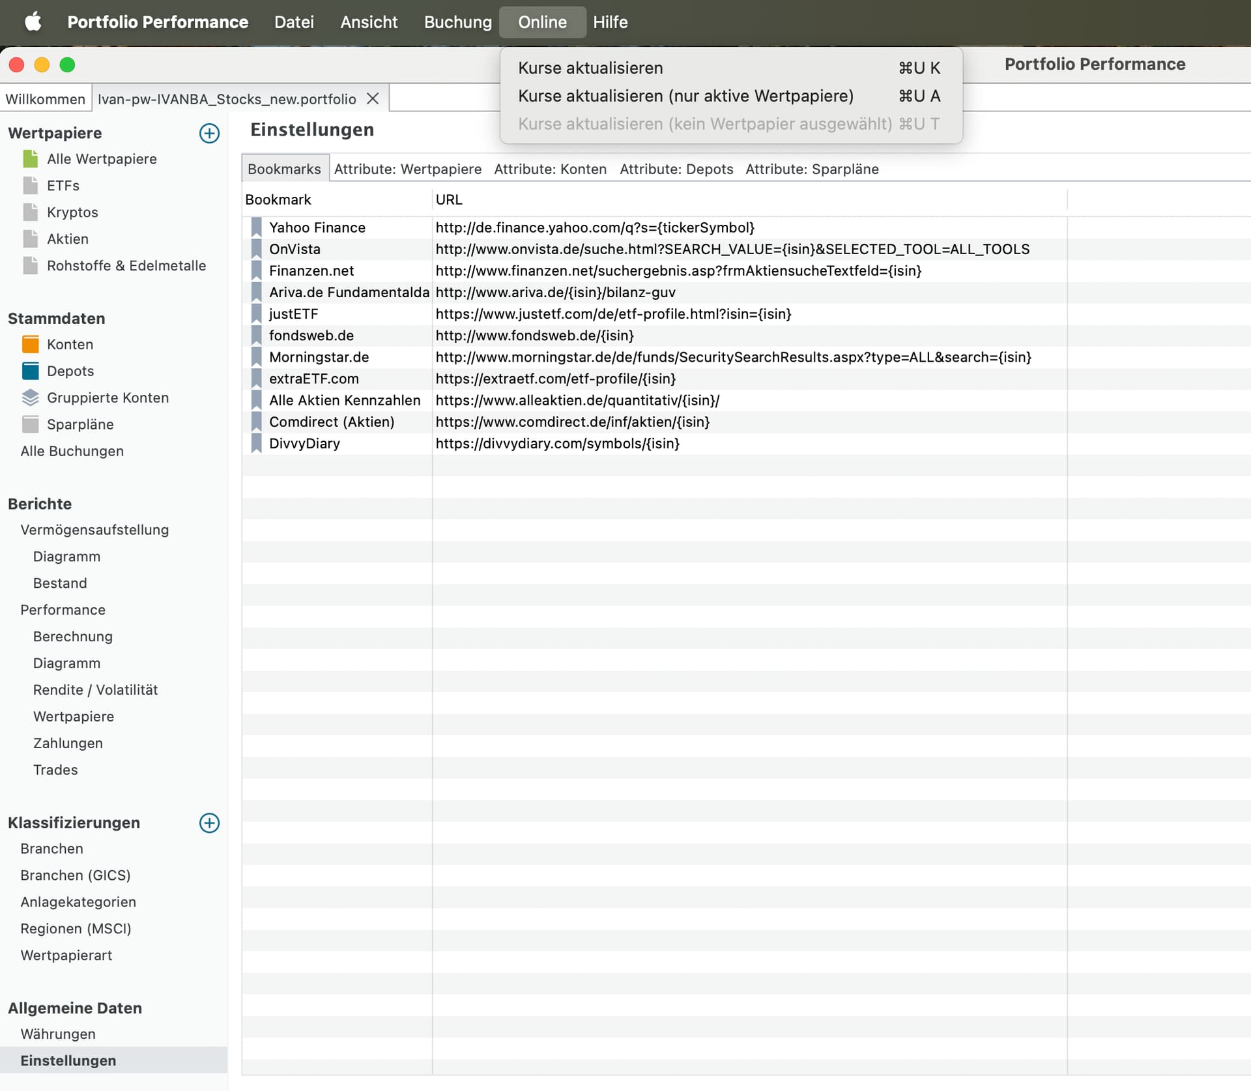1251x1091 pixels.
Task: Open the Datei menu
Action: pos(294,22)
